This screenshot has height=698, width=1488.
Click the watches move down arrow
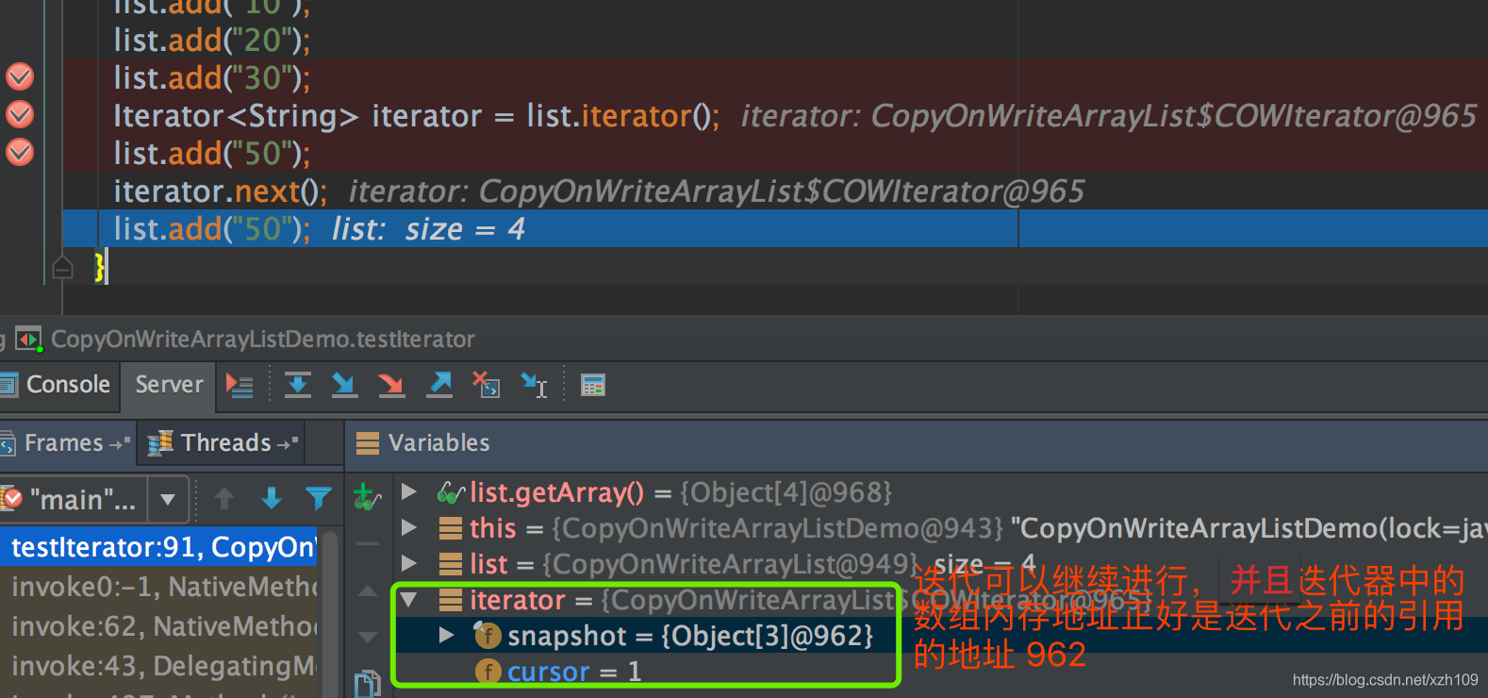coord(368,638)
